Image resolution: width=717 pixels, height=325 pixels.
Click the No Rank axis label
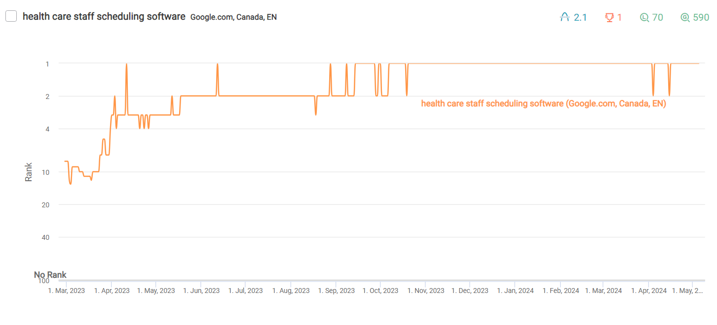coord(50,275)
